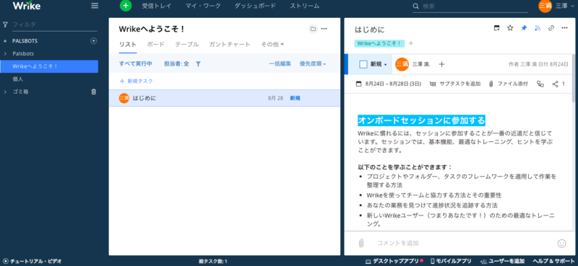The height and width of the screenshot is (266, 578).
Task: Click the task description scrollbar
Action: [x=573, y=78]
